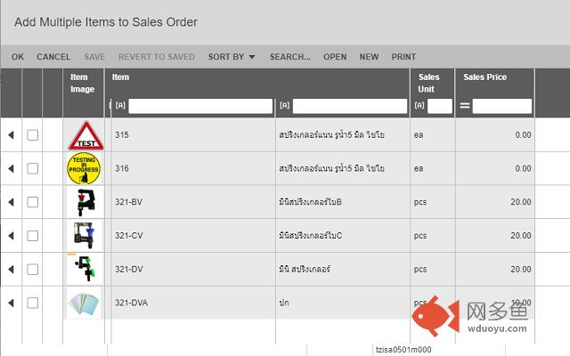Open the Sort By dropdown
Viewport: 570px width, 356px height.
tap(232, 57)
